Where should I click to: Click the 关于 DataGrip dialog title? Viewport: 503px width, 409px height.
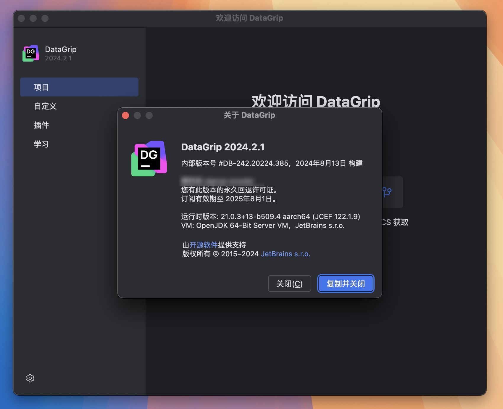pyautogui.click(x=249, y=115)
